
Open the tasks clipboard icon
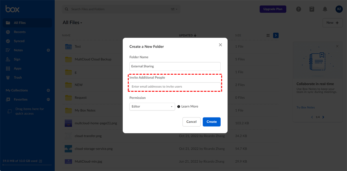click(x=312, y=9)
